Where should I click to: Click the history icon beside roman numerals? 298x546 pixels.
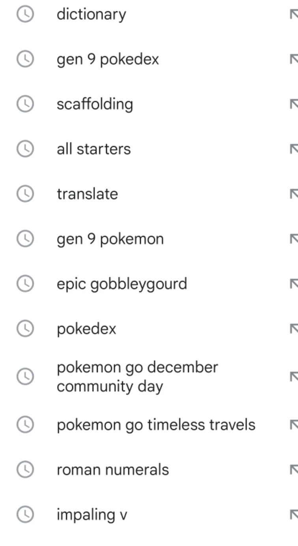tap(25, 469)
